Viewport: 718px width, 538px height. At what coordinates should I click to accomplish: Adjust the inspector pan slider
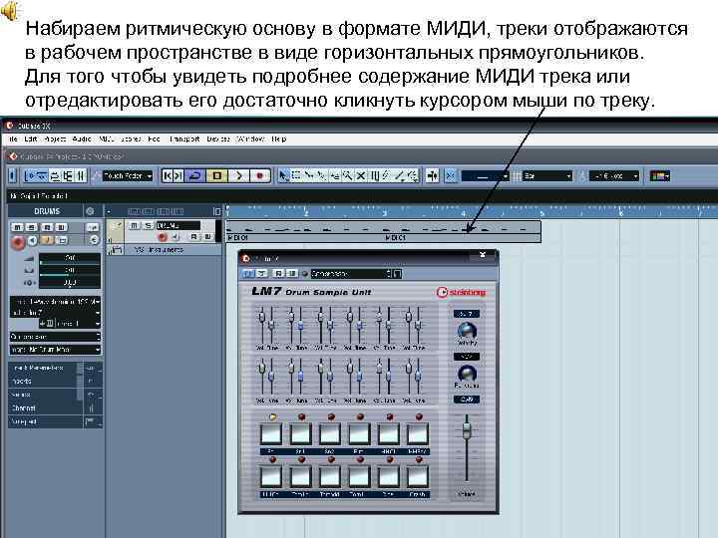pos(70,270)
